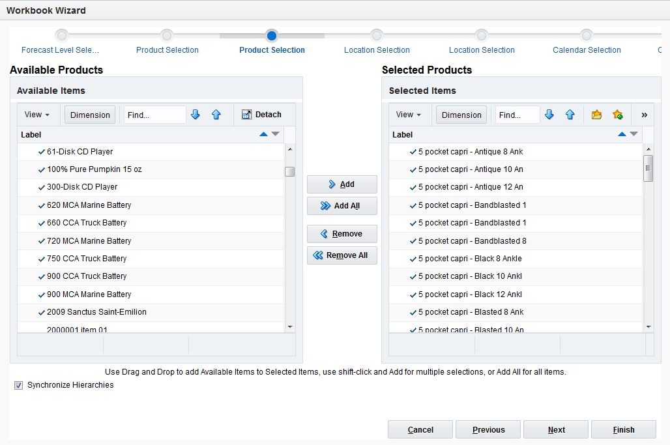The width and height of the screenshot is (670, 445).
Task: Select 2009 Sanctus Saint-Emilion item
Action: (x=151, y=312)
